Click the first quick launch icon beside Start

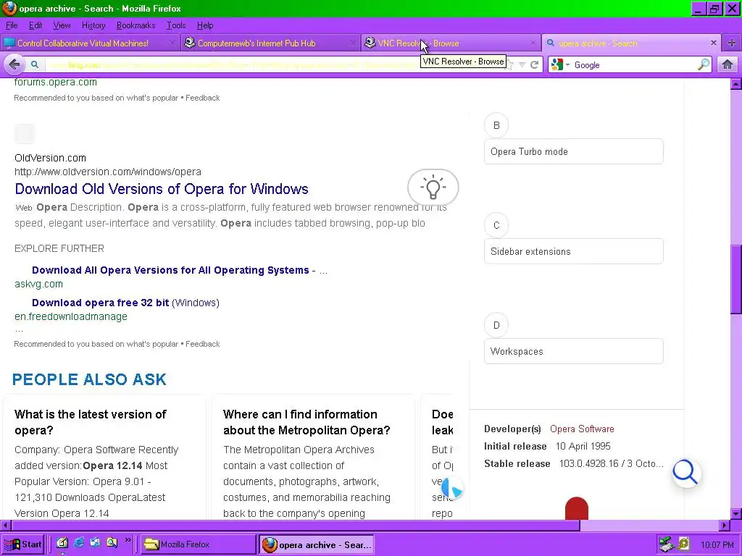[62, 543]
